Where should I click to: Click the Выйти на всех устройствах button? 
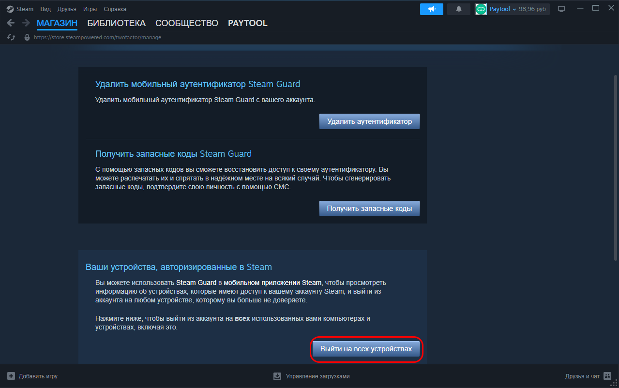click(x=366, y=348)
